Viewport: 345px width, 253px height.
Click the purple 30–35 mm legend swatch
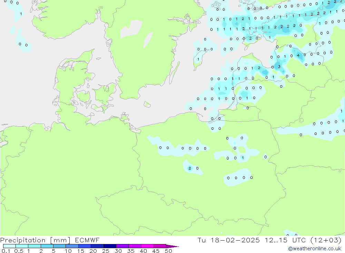click(122, 246)
